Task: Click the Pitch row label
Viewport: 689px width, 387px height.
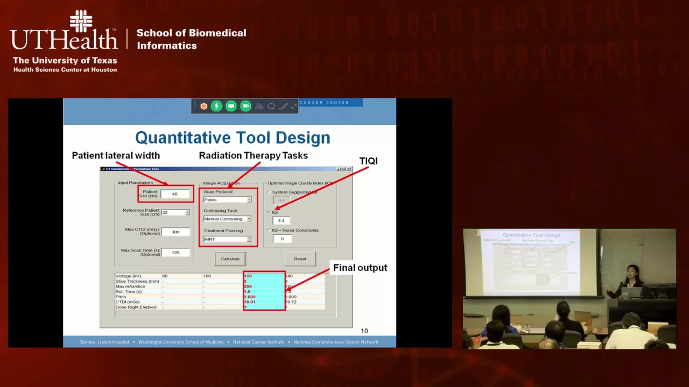Action: click(x=121, y=297)
